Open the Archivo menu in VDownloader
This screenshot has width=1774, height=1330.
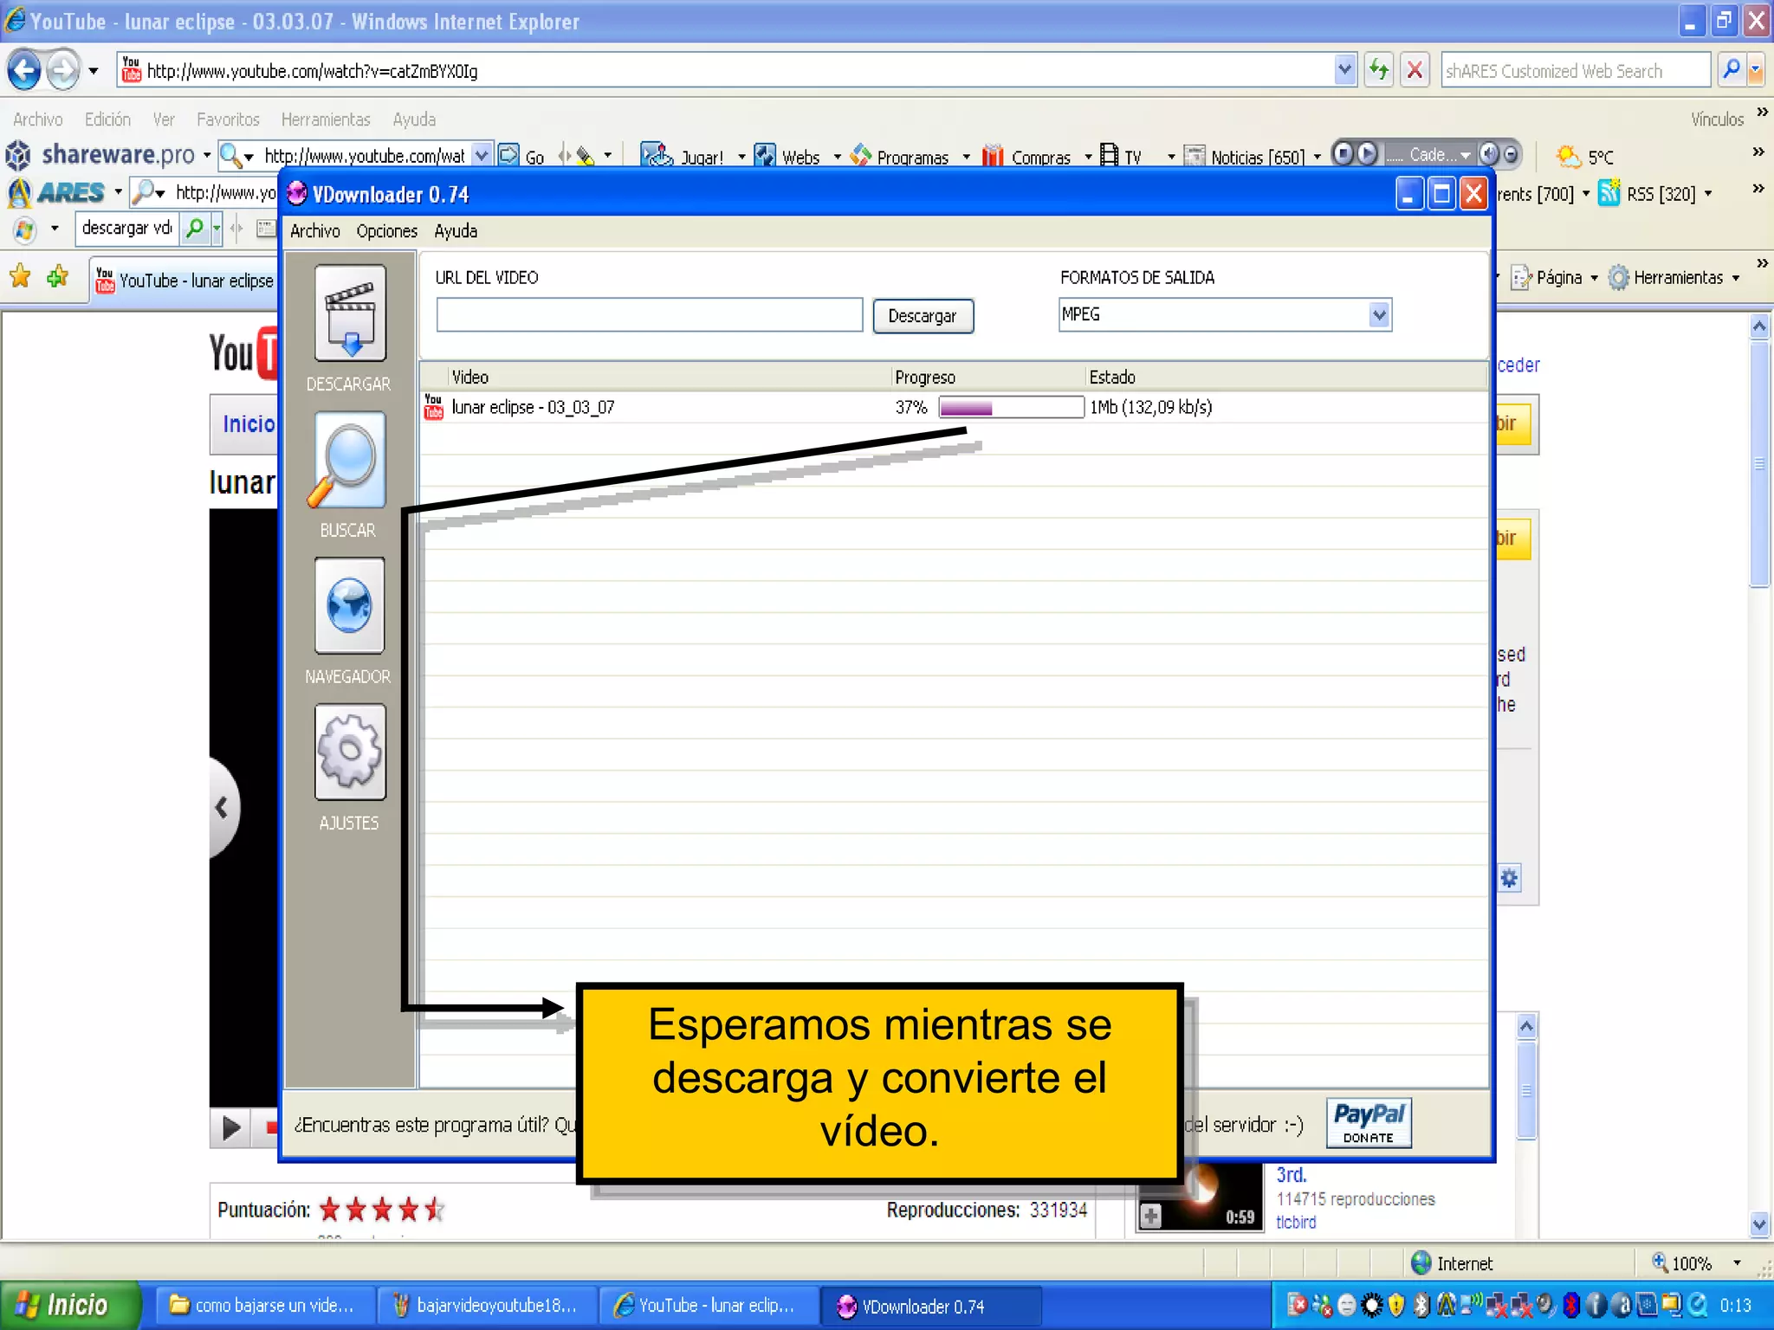point(314,231)
